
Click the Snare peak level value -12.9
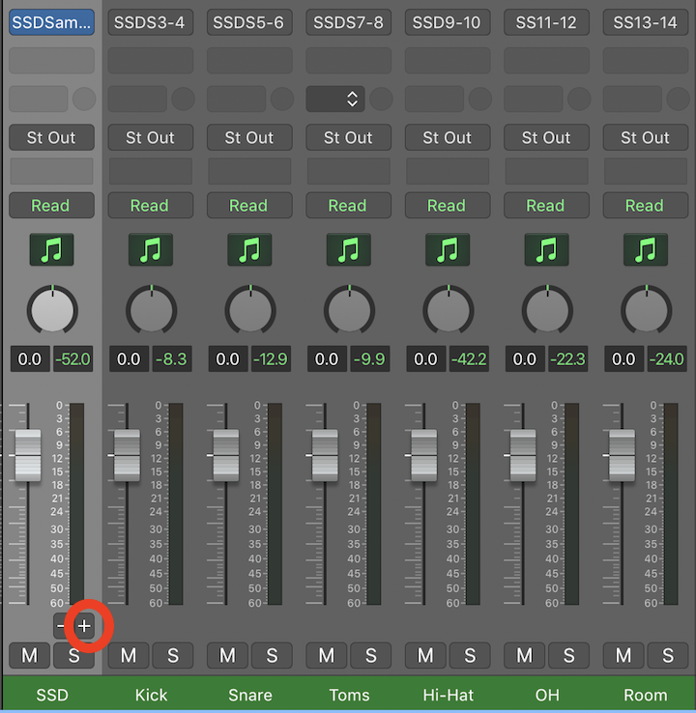tap(271, 359)
